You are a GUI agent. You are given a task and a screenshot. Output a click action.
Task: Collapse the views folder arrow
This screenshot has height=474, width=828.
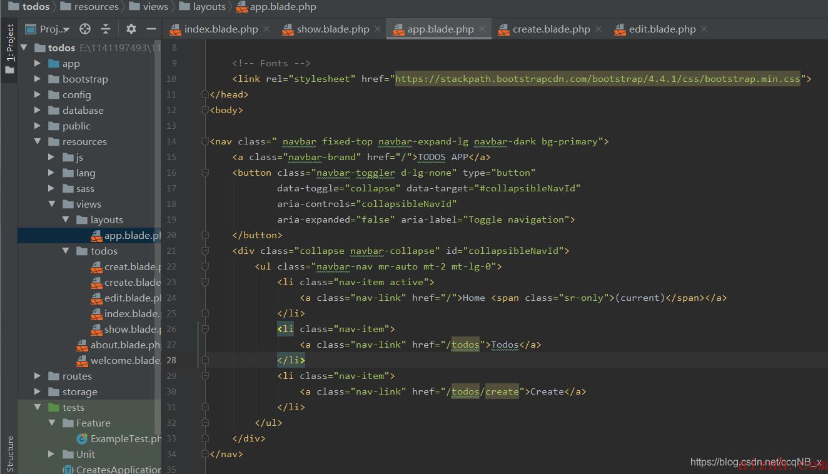tap(51, 204)
